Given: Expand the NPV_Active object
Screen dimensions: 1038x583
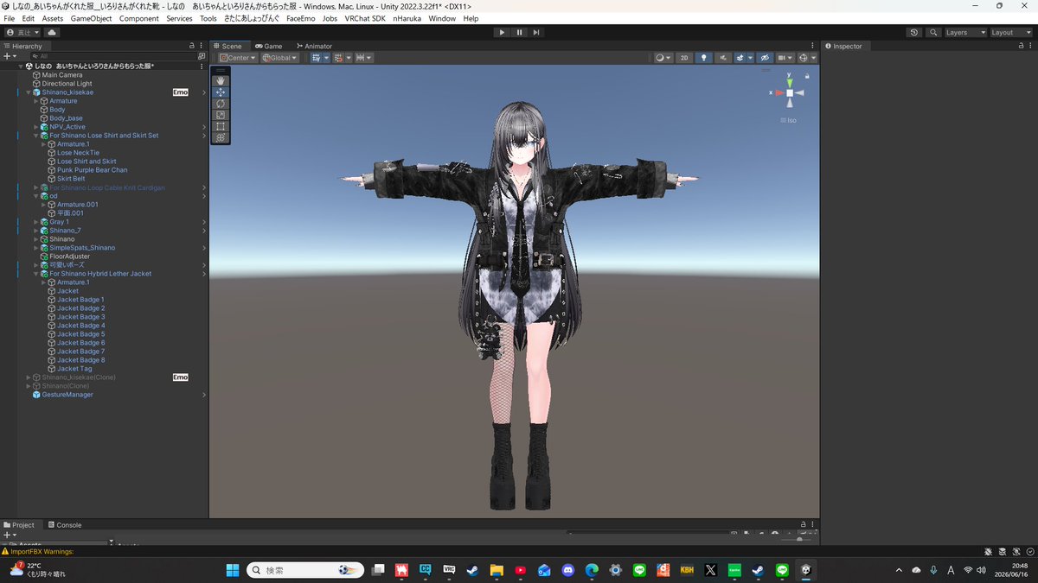Looking at the screenshot, I should click(x=35, y=127).
